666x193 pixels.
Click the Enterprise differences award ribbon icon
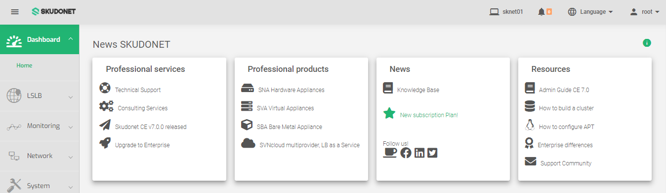click(x=529, y=143)
